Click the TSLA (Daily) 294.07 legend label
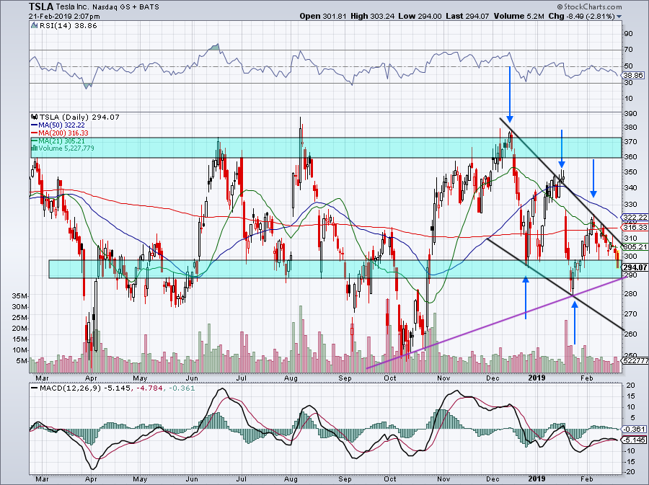Image resolution: width=649 pixels, height=485 pixels. (x=79, y=117)
